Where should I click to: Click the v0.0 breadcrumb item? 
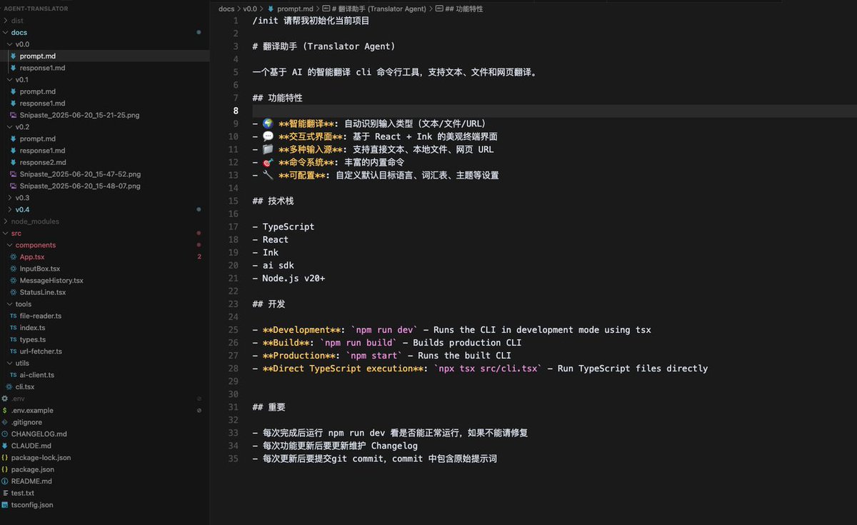coord(249,9)
